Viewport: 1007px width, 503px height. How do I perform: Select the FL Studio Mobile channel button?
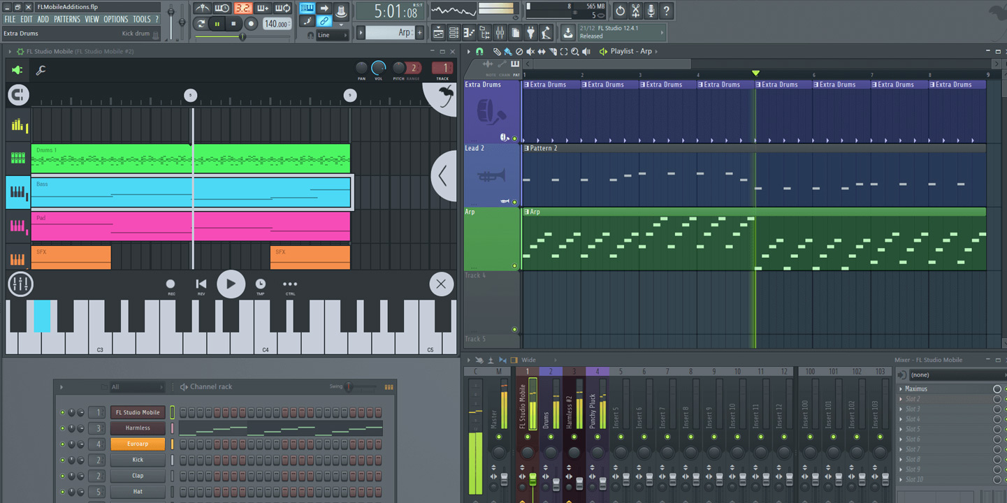pos(138,412)
